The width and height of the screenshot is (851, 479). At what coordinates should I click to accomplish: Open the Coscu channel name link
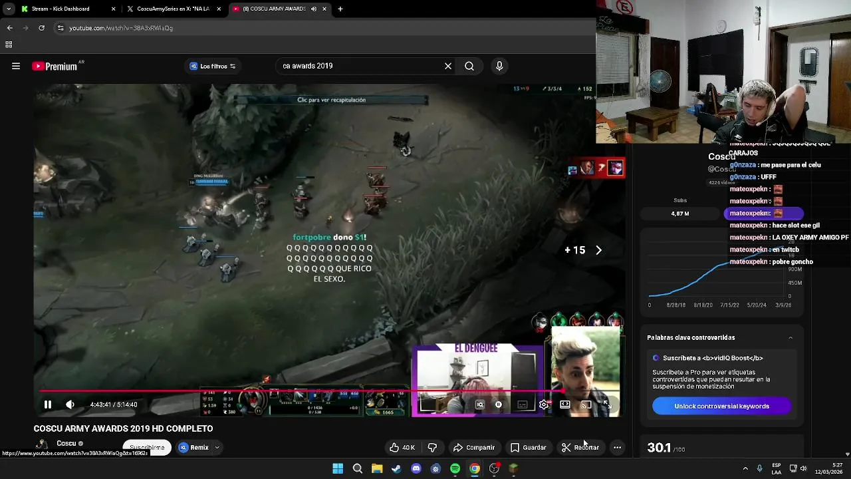[x=66, y=444]
